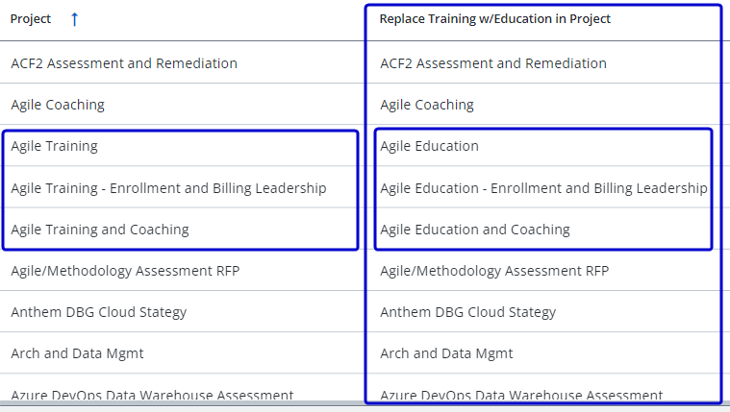Select Anthem DBG Cloud Stategy in replaced column

(468, 312)
